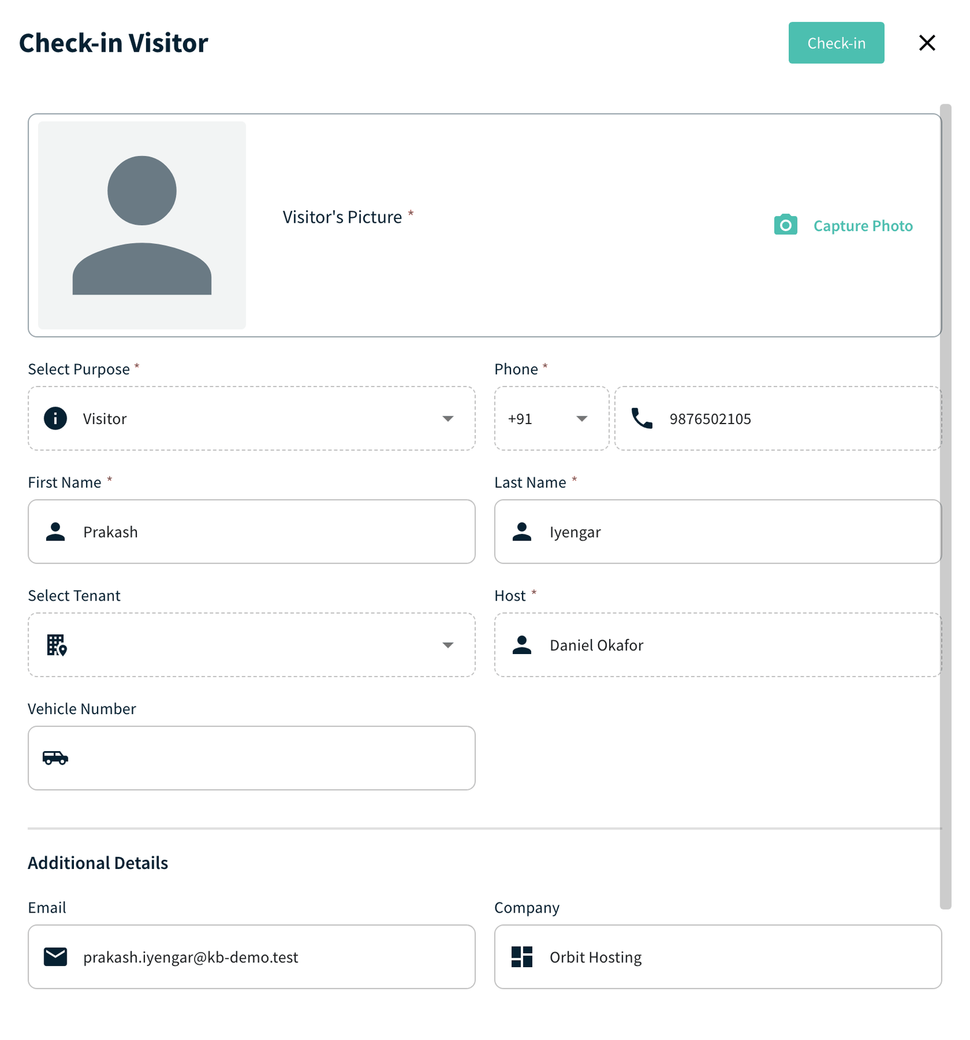Click the grid icon in Company field
The width and height of the screenshot is (970, 1040).
(521, 957)
